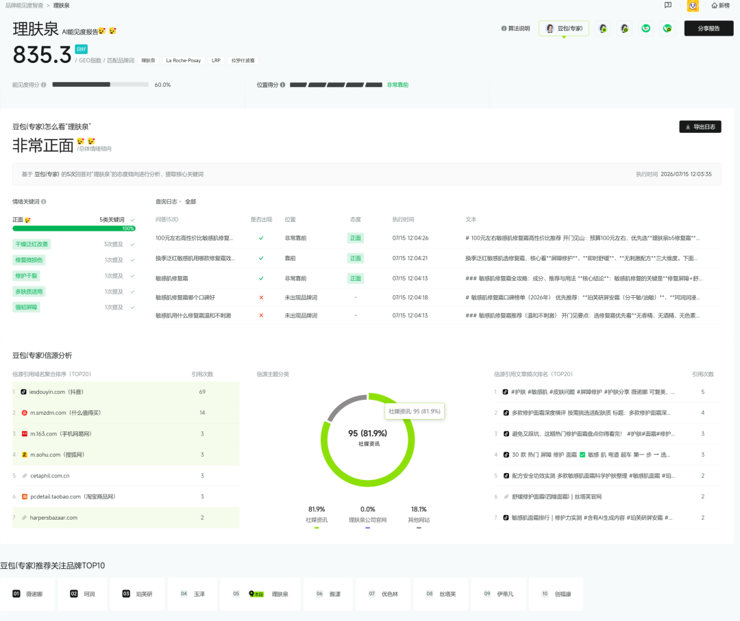Click the 分享报告 button
Viewport: 740px width, 621px height.
pyautogui.click(x=709, y=28)
